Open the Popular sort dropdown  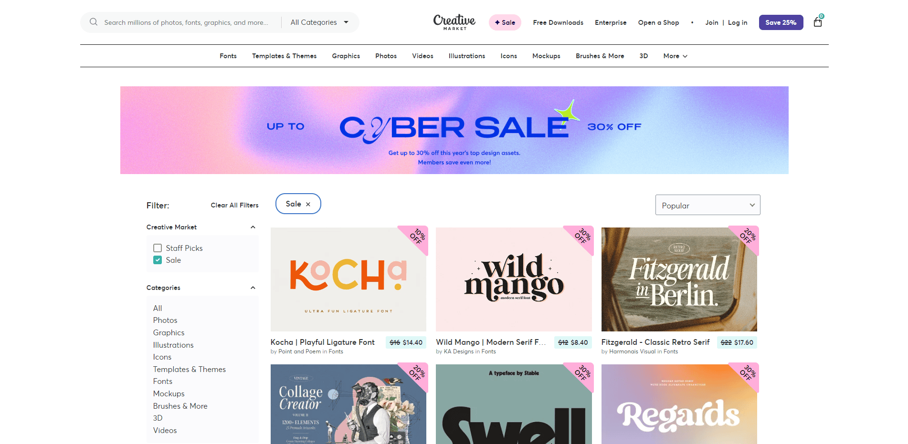pos(707,205)
